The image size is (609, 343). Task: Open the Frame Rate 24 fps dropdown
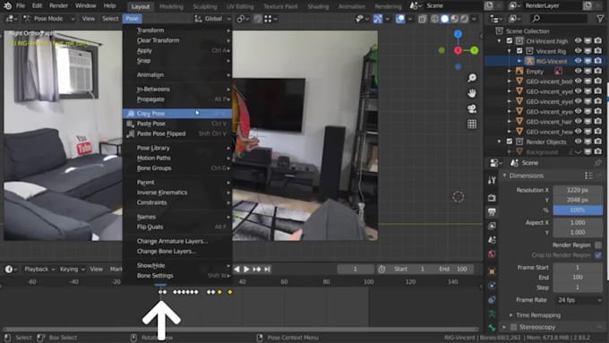point(578,300)
